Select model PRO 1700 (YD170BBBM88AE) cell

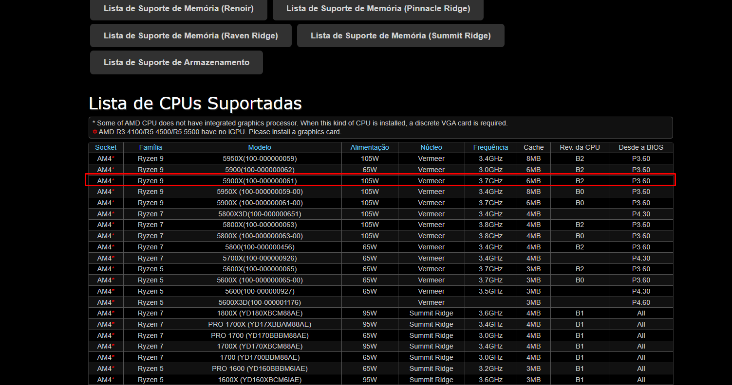click(x=260, y=335)
